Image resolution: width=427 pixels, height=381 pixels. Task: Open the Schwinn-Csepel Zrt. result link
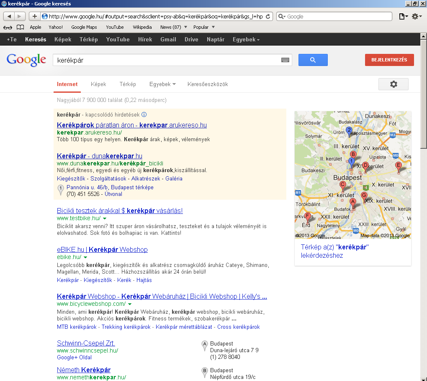click(x=86, y=343)
